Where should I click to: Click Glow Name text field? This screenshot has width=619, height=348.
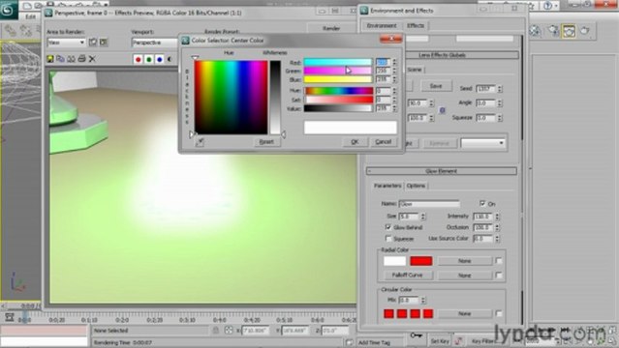429,204
